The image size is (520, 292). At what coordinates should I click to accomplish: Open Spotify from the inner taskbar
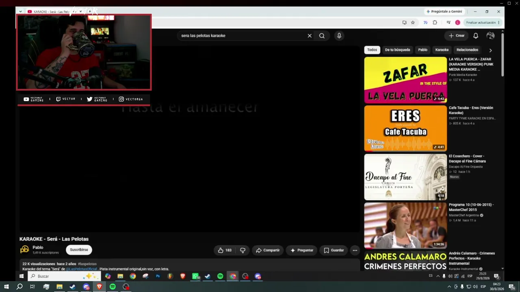220,276
